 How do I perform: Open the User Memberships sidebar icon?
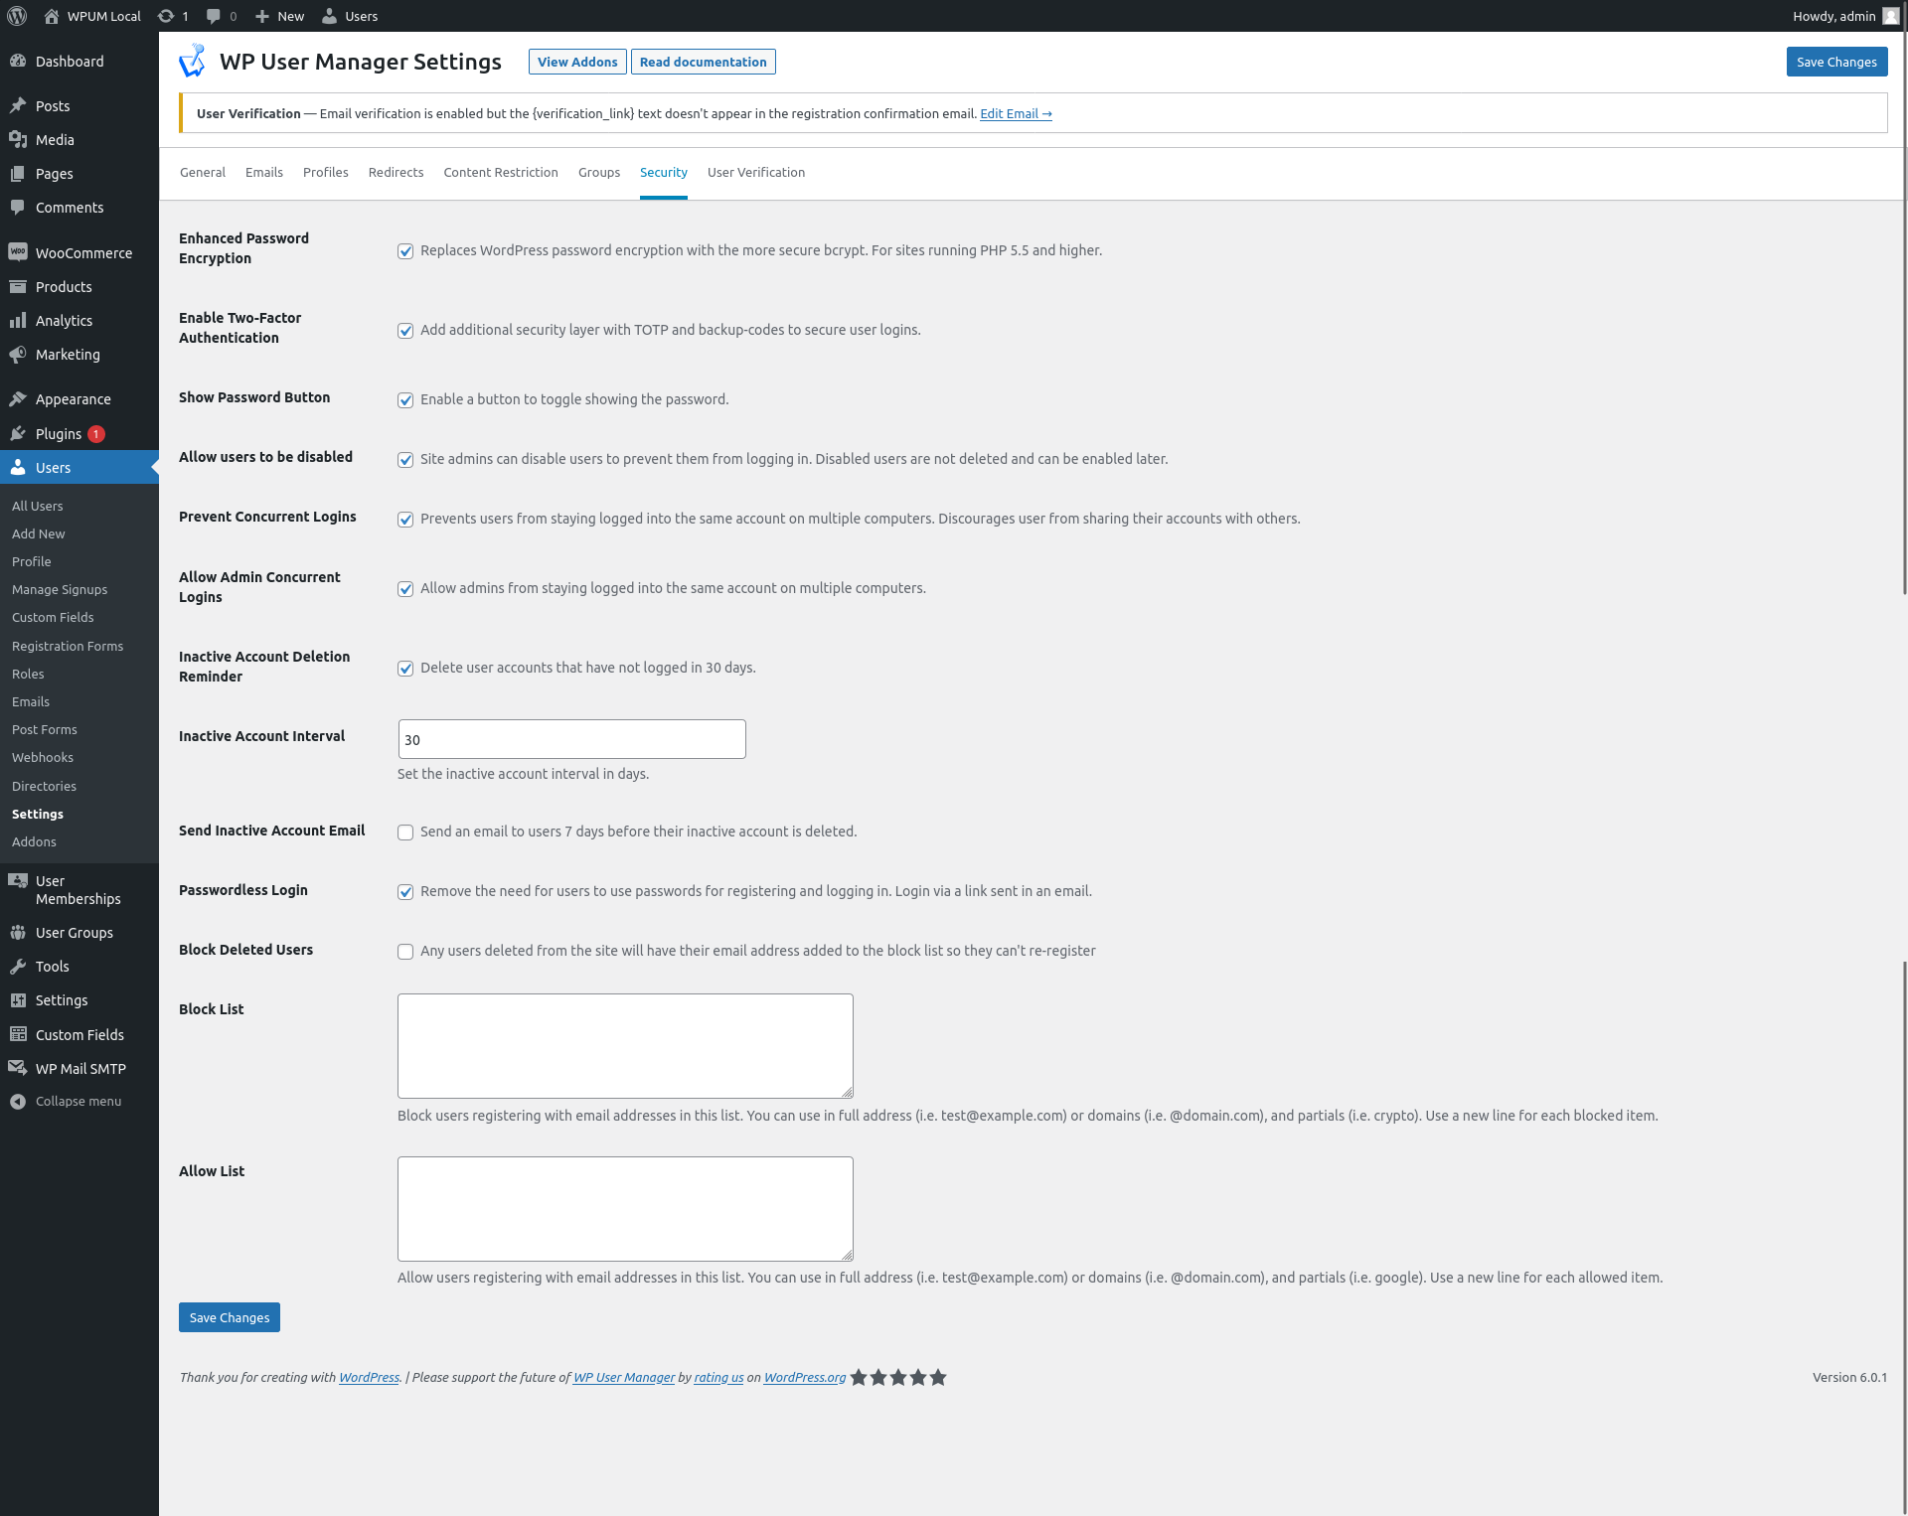pos(18,881)
